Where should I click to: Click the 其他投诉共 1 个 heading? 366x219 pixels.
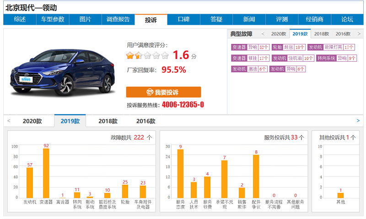[x=337, y=138]
